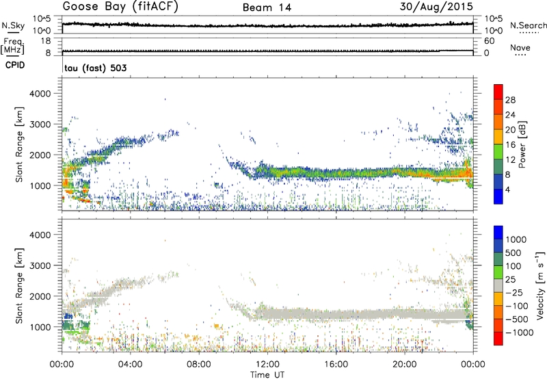Click the '4' tick on the power colorbar

pos(507,189)
